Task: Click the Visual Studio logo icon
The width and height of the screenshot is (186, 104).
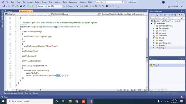Action: 3,2
